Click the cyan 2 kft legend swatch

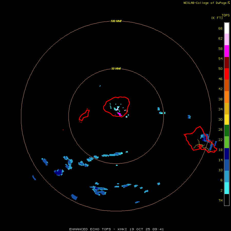click(x=227, y=188)
